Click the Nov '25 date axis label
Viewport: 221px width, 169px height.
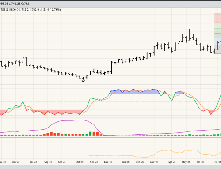tap(94, 162)
